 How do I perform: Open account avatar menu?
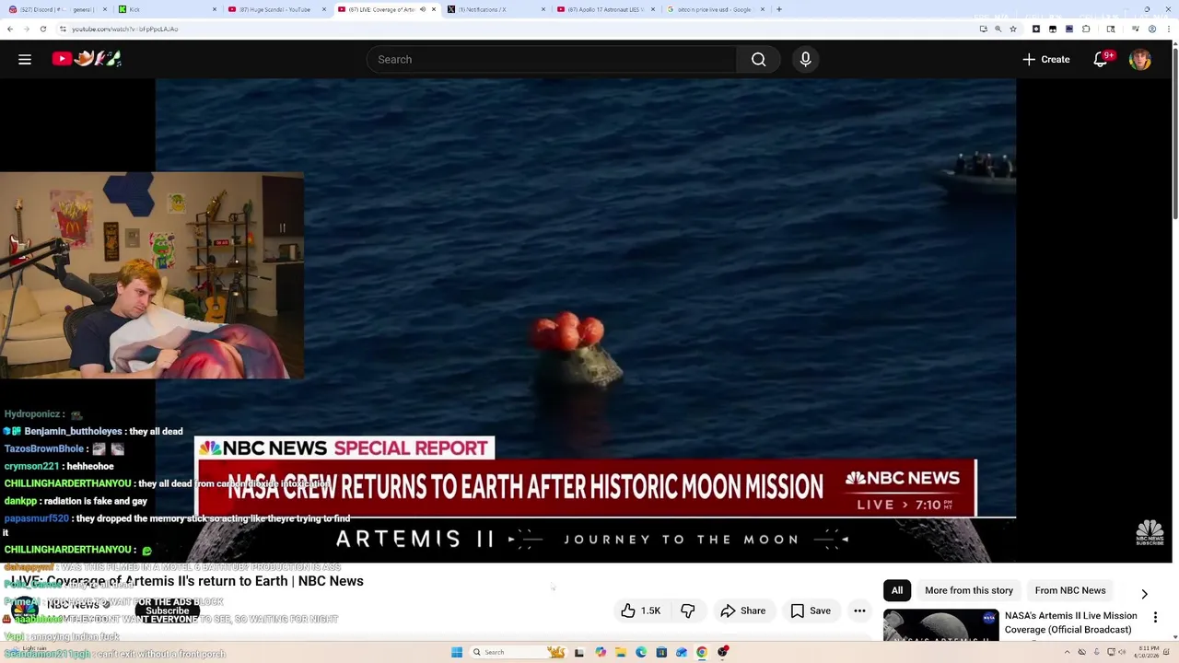coord(1140,59)
